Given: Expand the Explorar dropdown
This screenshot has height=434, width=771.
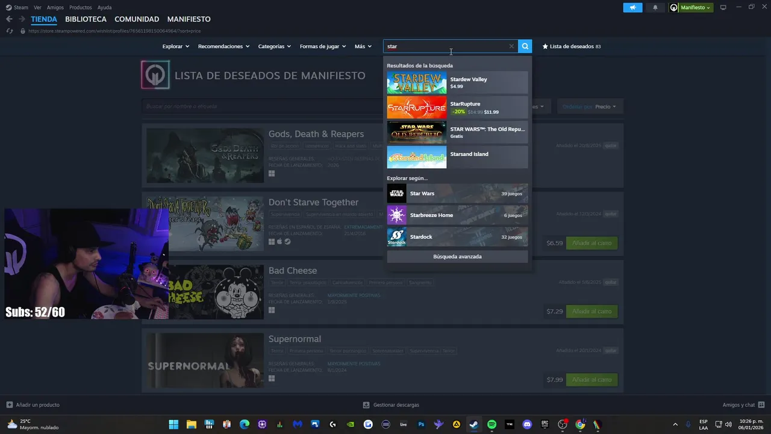Looking at the screenshot, I should point(176,46).
